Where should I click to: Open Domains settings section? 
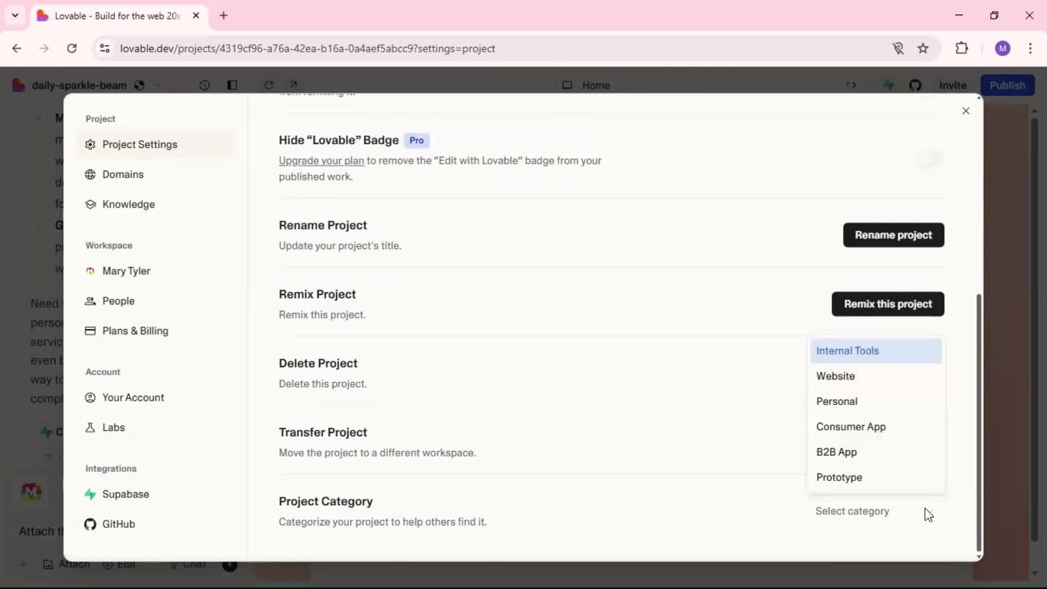click(x=123, y=175)
